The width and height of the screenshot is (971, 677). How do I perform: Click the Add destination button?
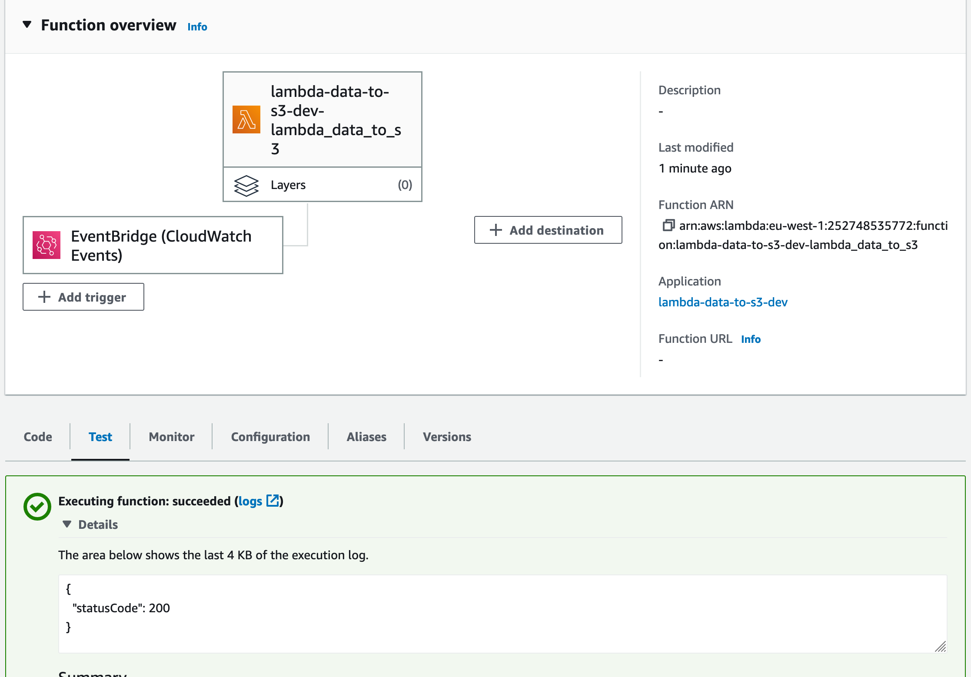click(x=548, y=230)
